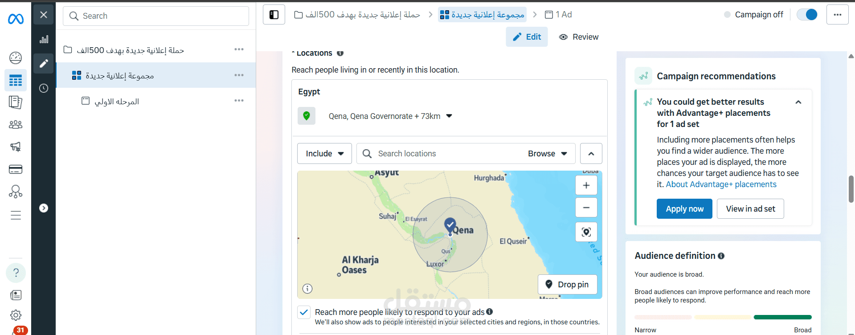Open Audiences people icon in sidebar
Image resolution: width=855 pixels, height=335 pixels.
pos(16,125)
